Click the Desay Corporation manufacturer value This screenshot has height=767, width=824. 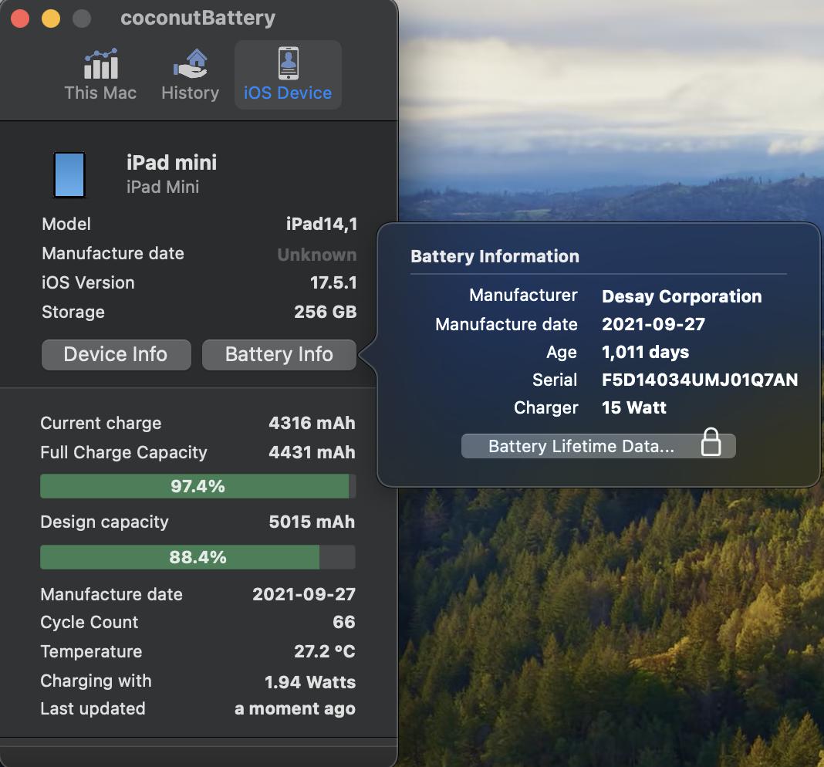[681, 296]
